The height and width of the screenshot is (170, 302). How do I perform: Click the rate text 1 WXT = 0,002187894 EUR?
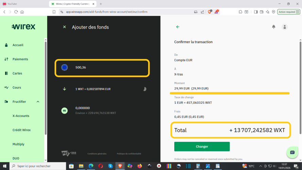pos(93,89)
